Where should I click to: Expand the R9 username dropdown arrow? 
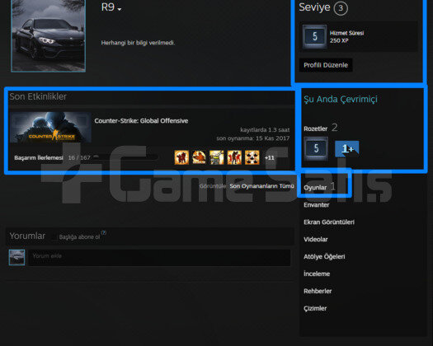click(x=120, y=9)
